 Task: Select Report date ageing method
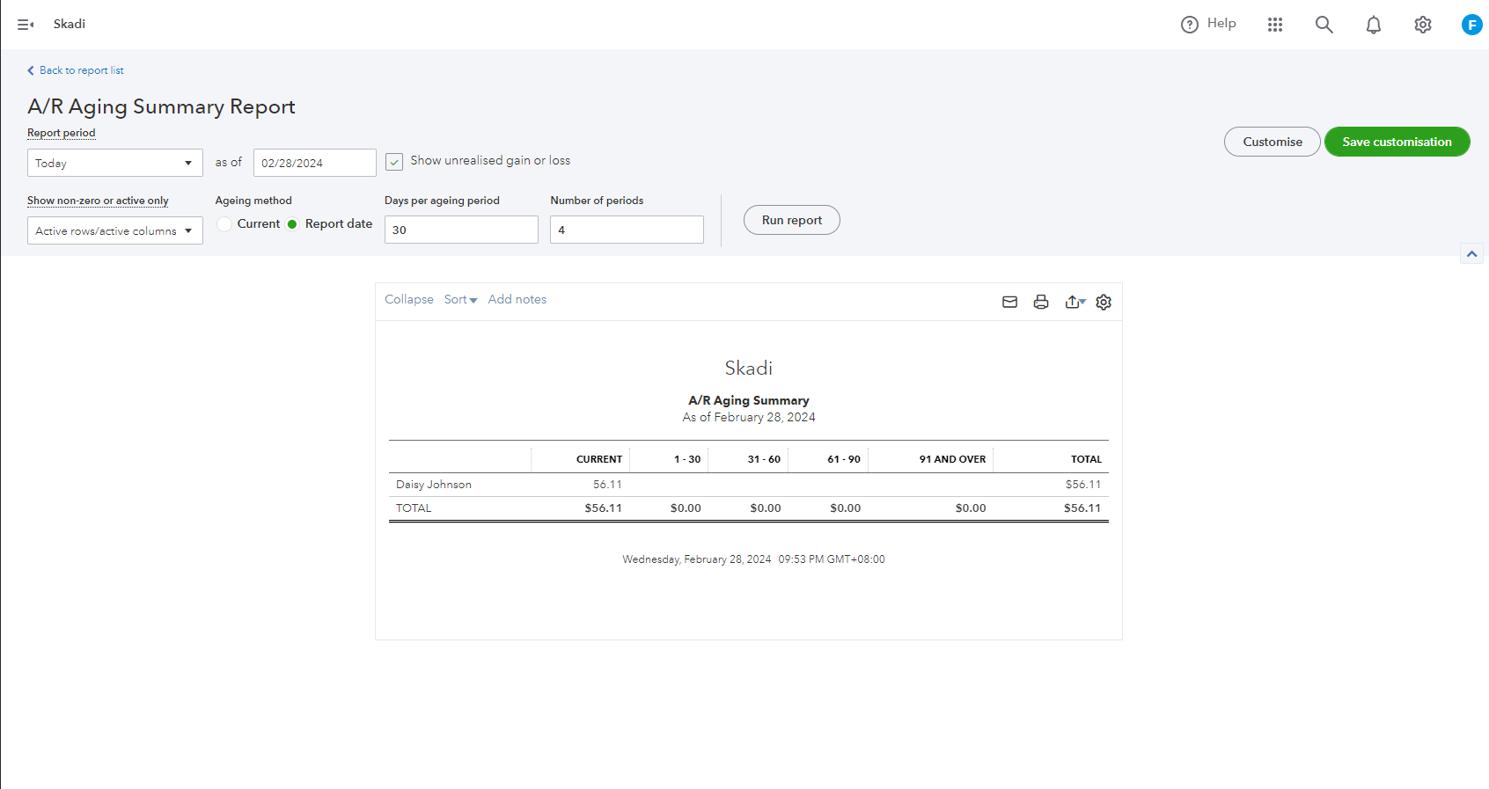[293, 224]
